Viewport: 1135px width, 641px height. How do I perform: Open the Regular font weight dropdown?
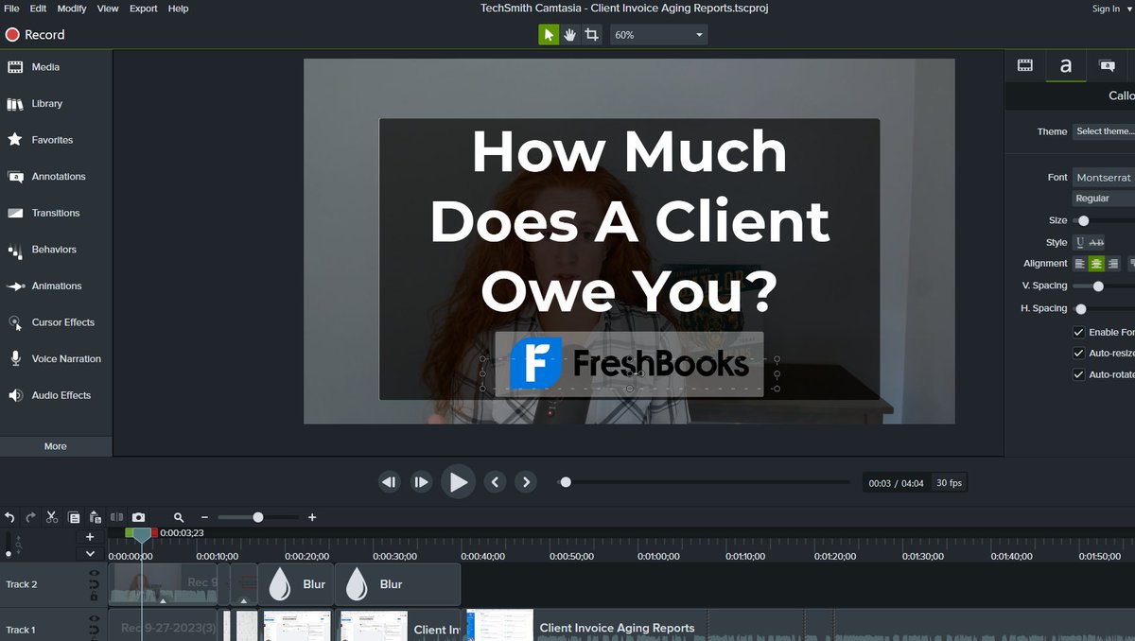(1104, 199)
